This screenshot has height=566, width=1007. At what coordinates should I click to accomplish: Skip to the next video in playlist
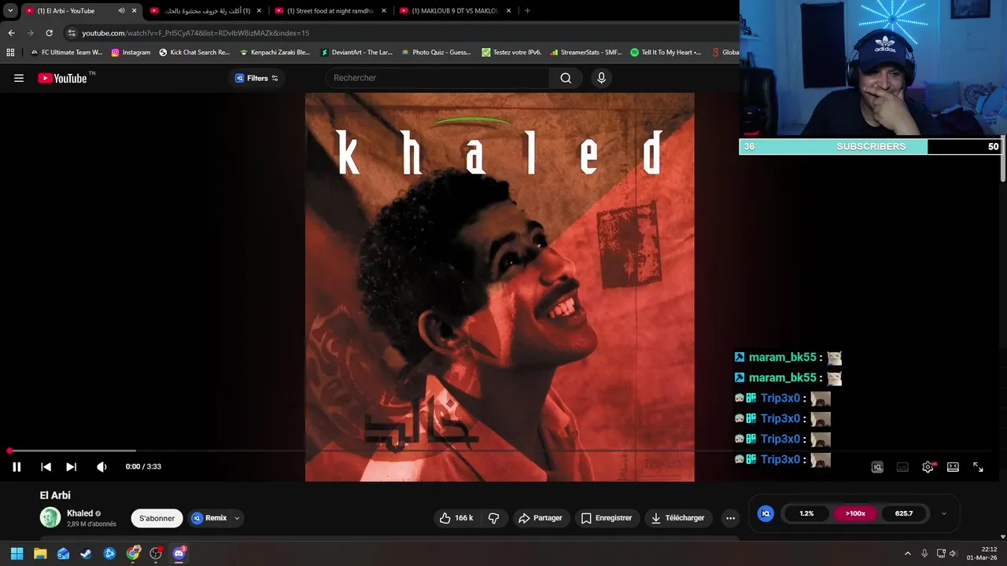71,467
